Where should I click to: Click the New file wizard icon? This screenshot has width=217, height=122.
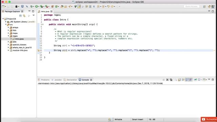[3, 6]
